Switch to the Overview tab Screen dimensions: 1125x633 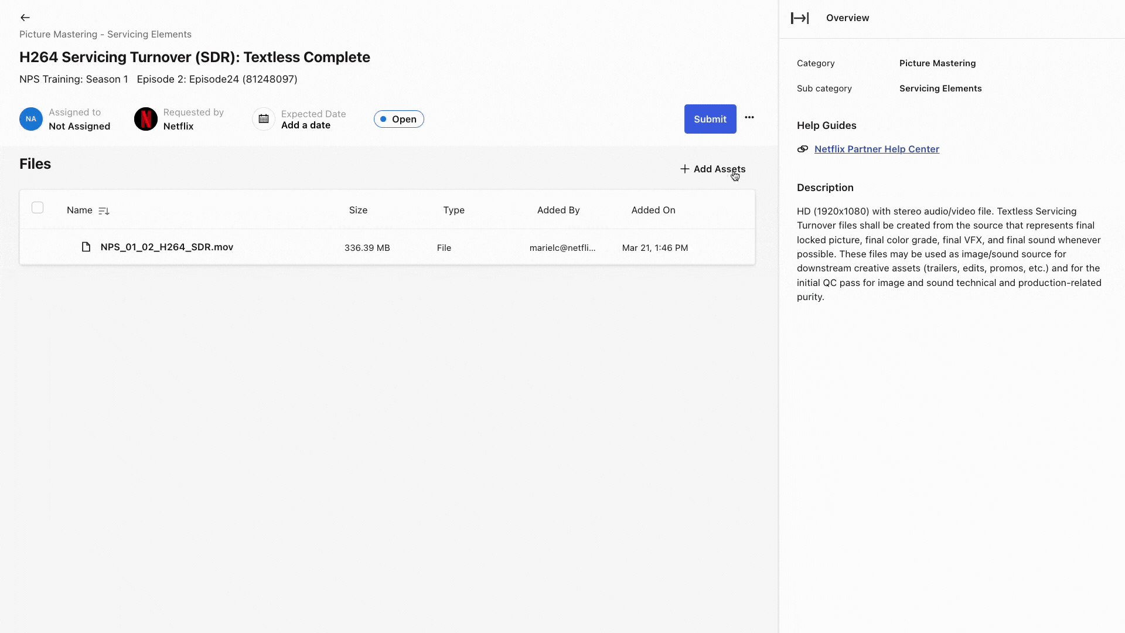[x=847, y=18]
